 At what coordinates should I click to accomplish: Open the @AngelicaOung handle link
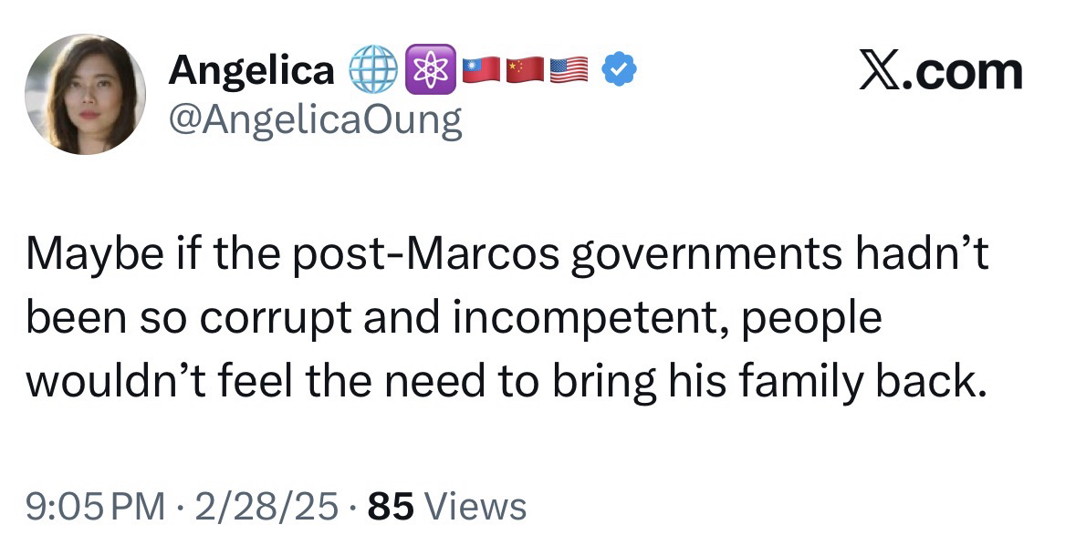coord(315,119)
